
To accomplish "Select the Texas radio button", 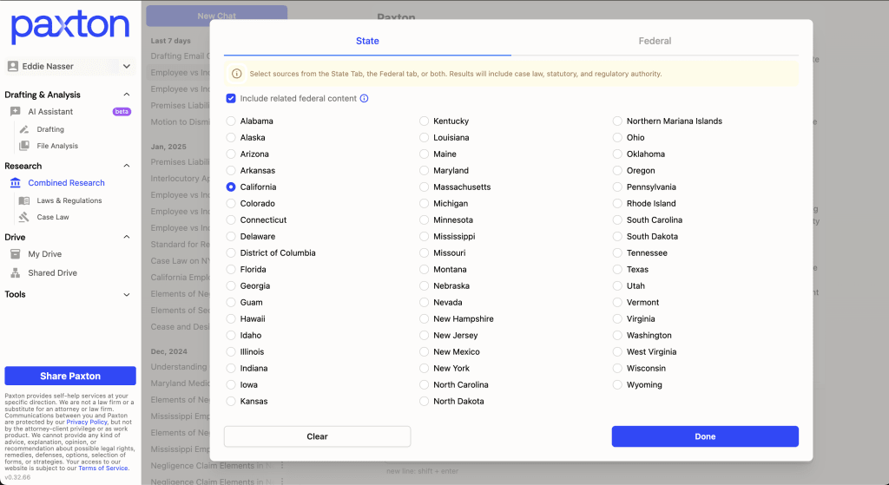I will [x=617, y=270].
